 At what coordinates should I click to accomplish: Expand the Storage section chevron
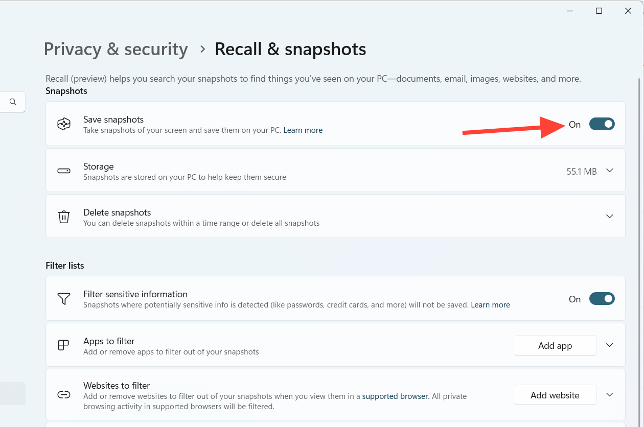pyautogui.click(x=609, y=171)
